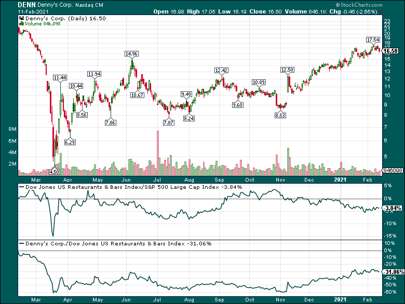
Task: Click the Restaurants & Bars/S&P 500 legend
Action: tap(133, 187)
